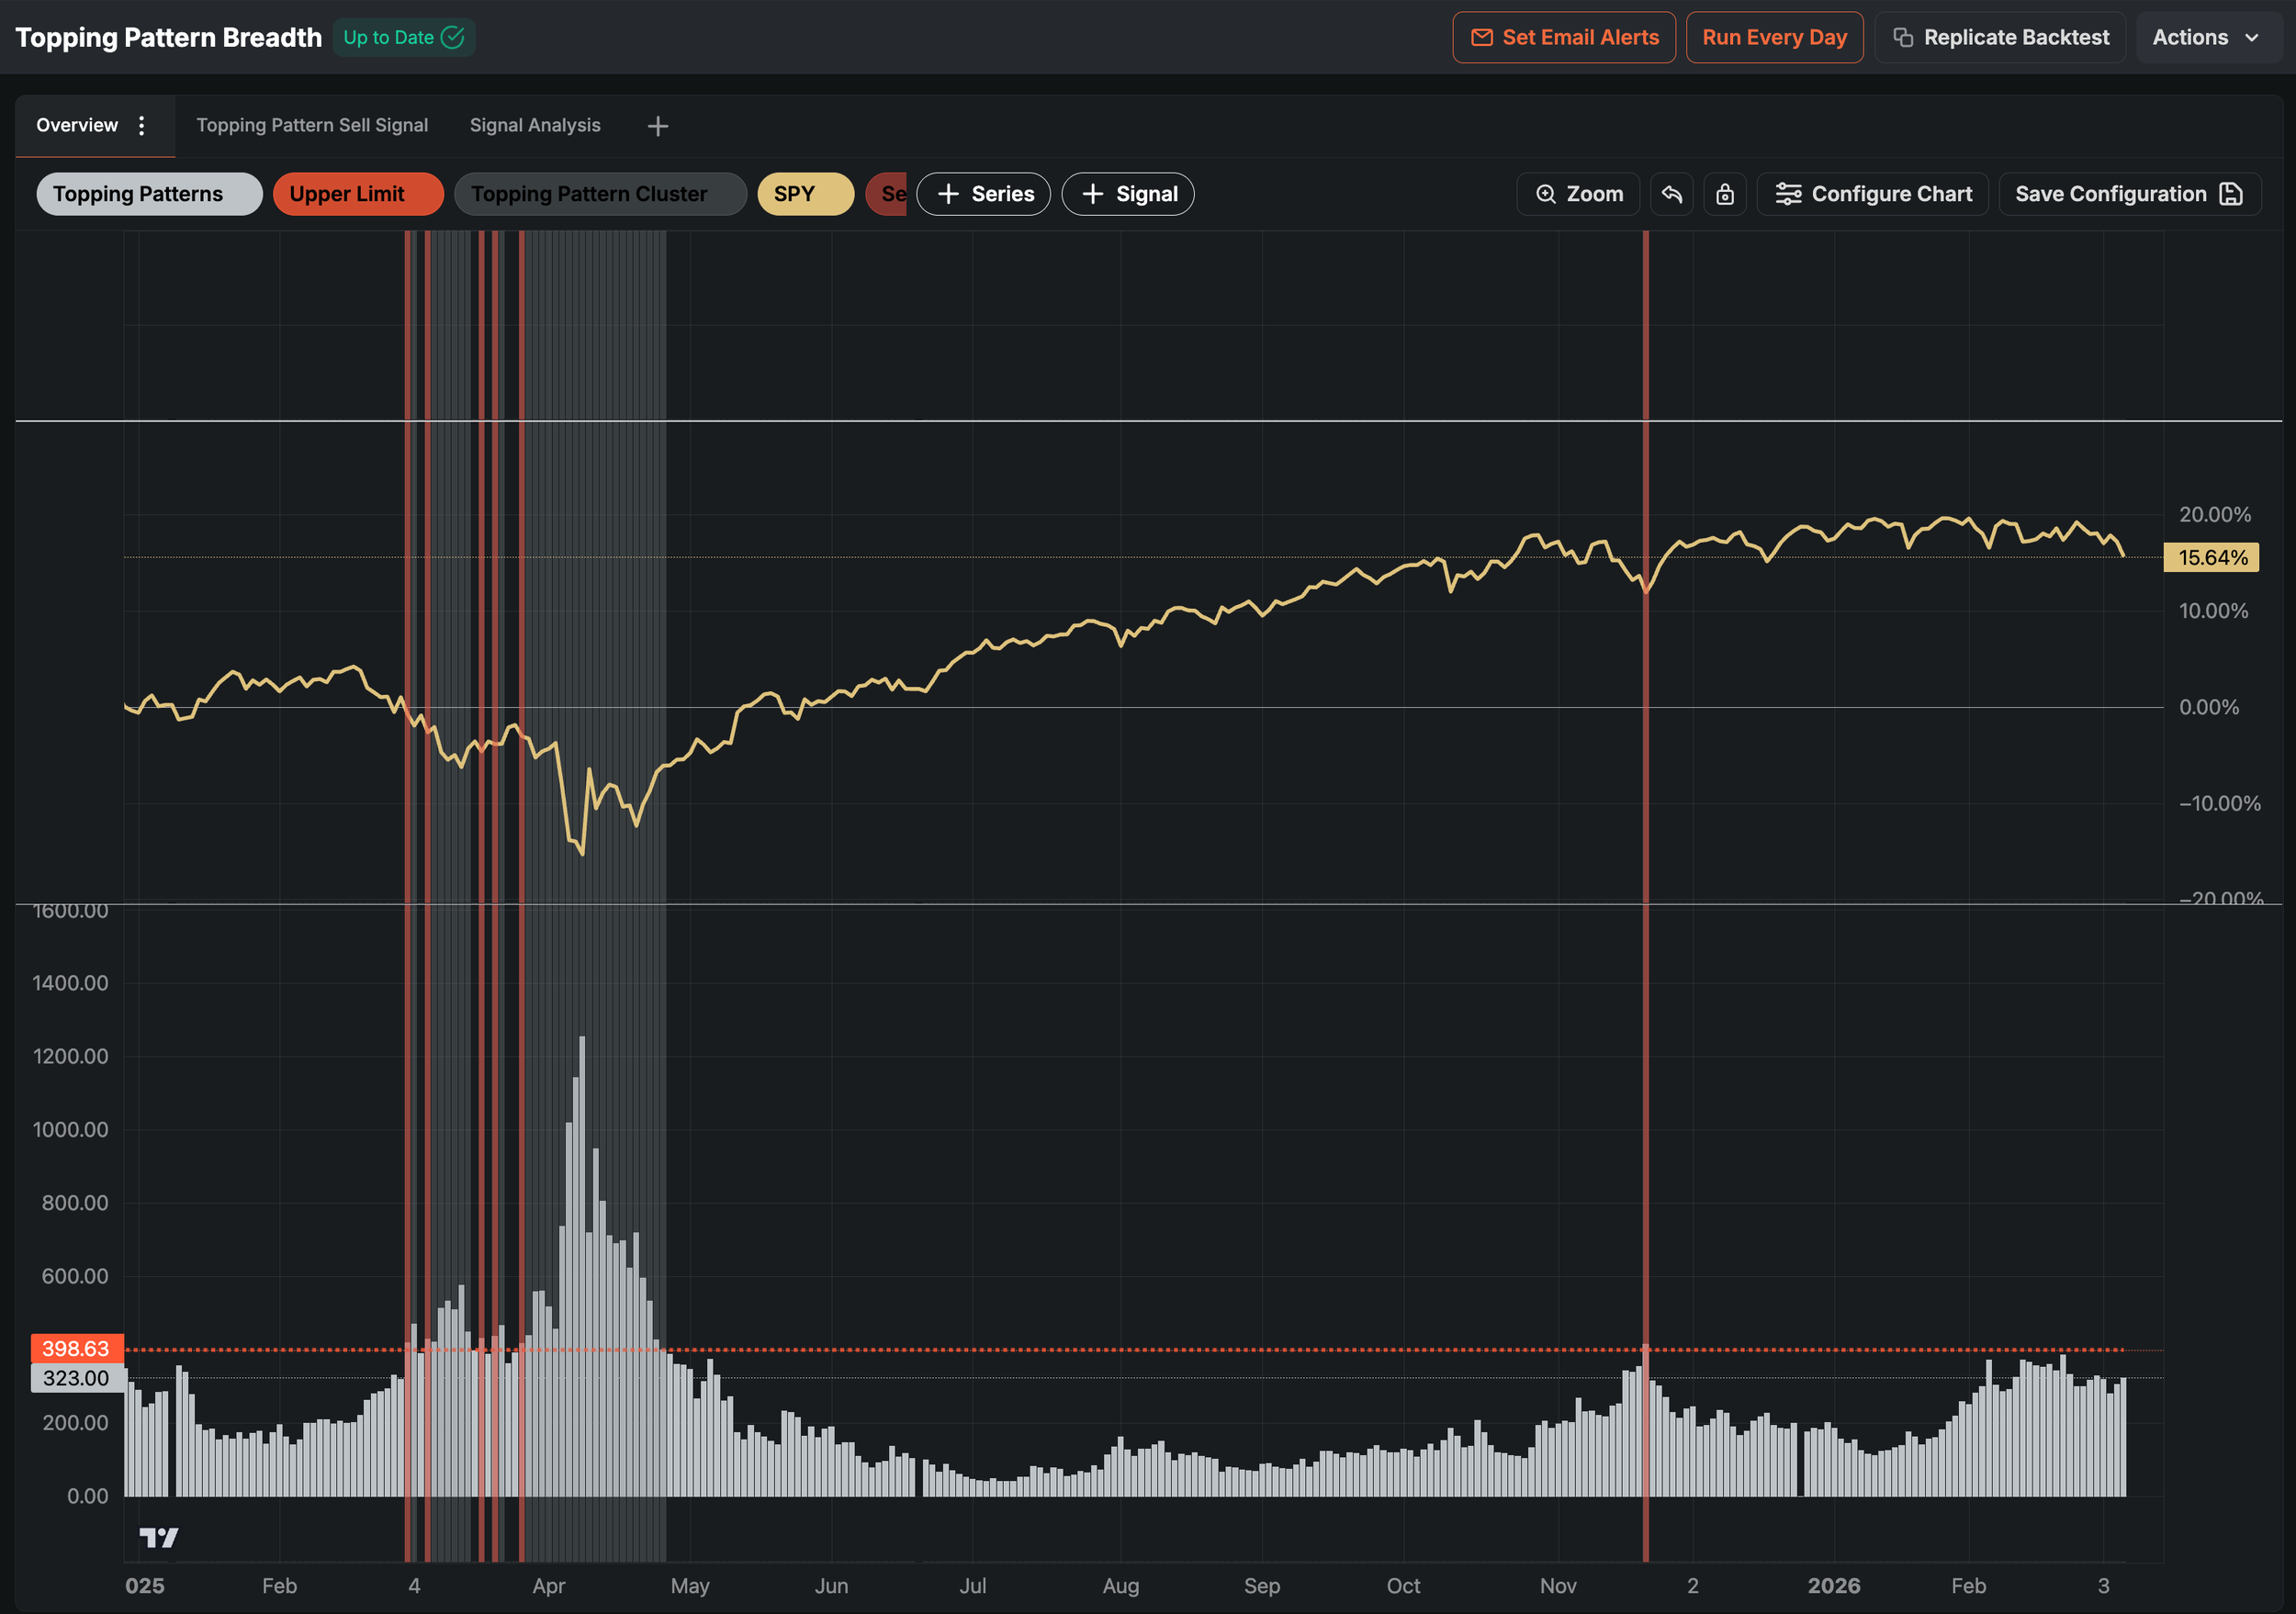The height and width of the screenshot is (1614, 2296).
Task: Click the 15.64% price label on axis
Action: [x=2211, y=557]
